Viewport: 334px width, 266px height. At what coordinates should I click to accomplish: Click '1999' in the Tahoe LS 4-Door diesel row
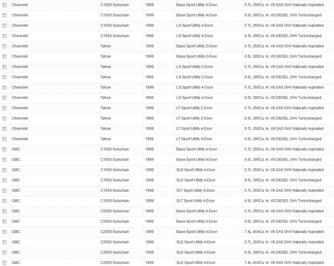(x=149, y=98)
